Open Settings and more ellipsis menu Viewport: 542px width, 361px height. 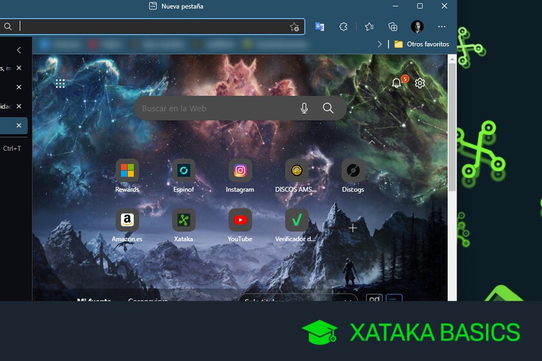(x=441, y=26)
